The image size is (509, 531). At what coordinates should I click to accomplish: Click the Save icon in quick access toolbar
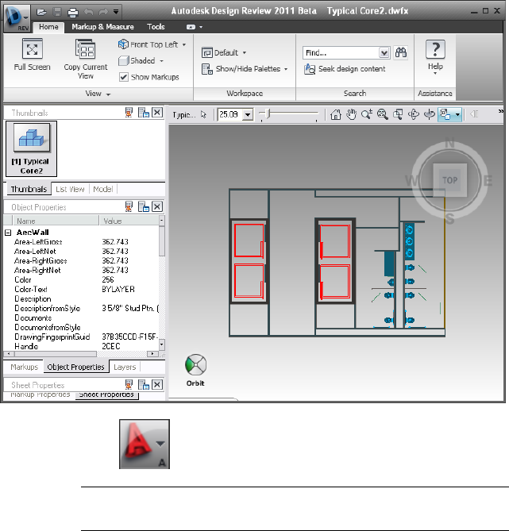click(x=57, y=12)
